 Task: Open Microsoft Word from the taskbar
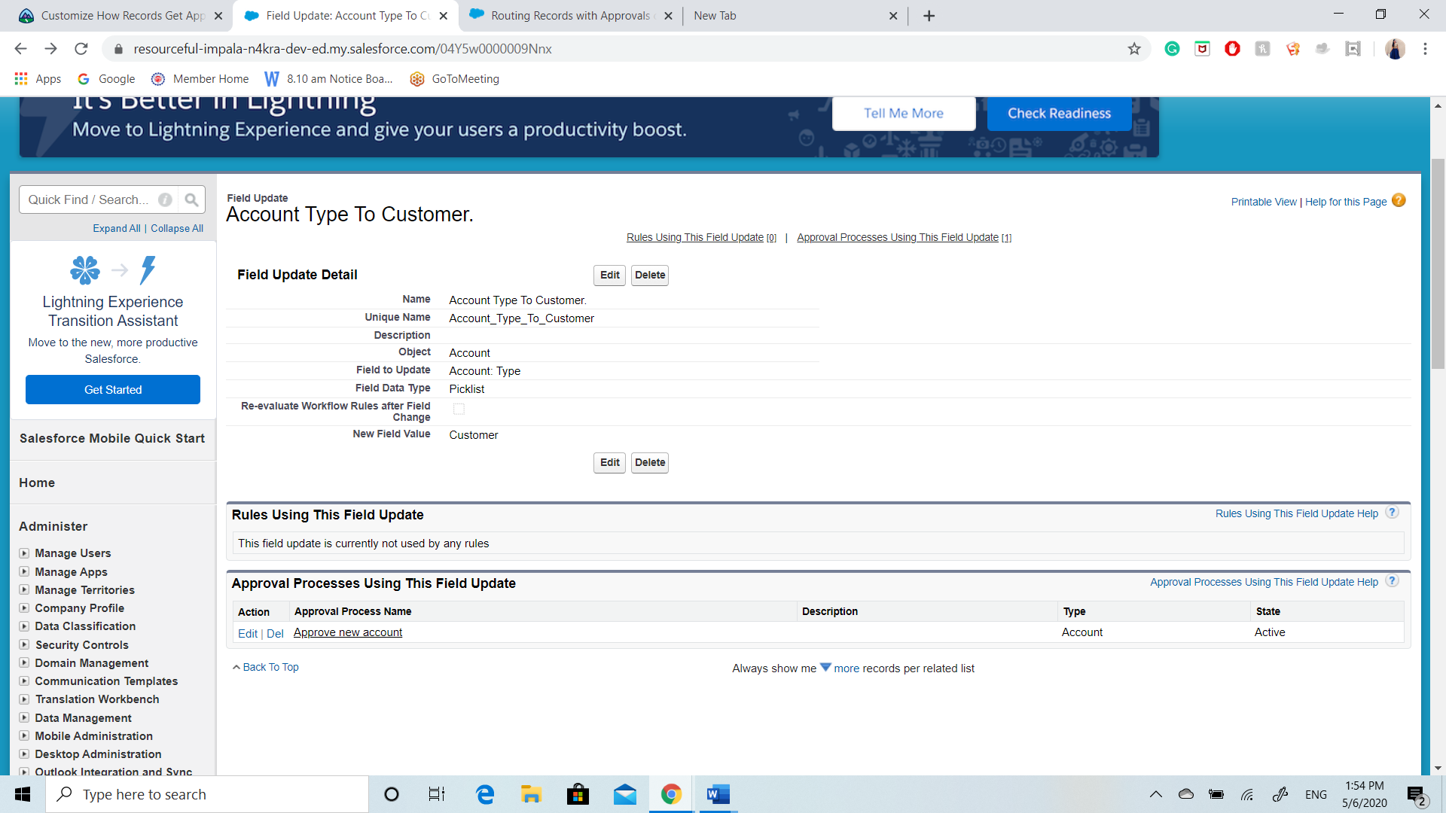point(718,794)
